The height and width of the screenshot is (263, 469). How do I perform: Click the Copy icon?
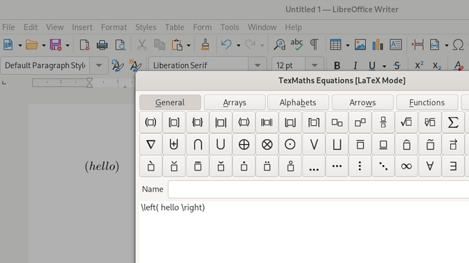(x=160, y=45)
